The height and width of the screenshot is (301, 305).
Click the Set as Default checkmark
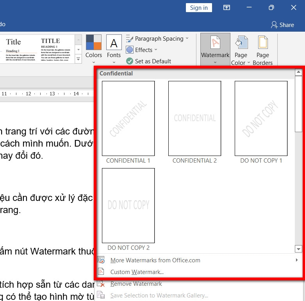pos(130,61)
